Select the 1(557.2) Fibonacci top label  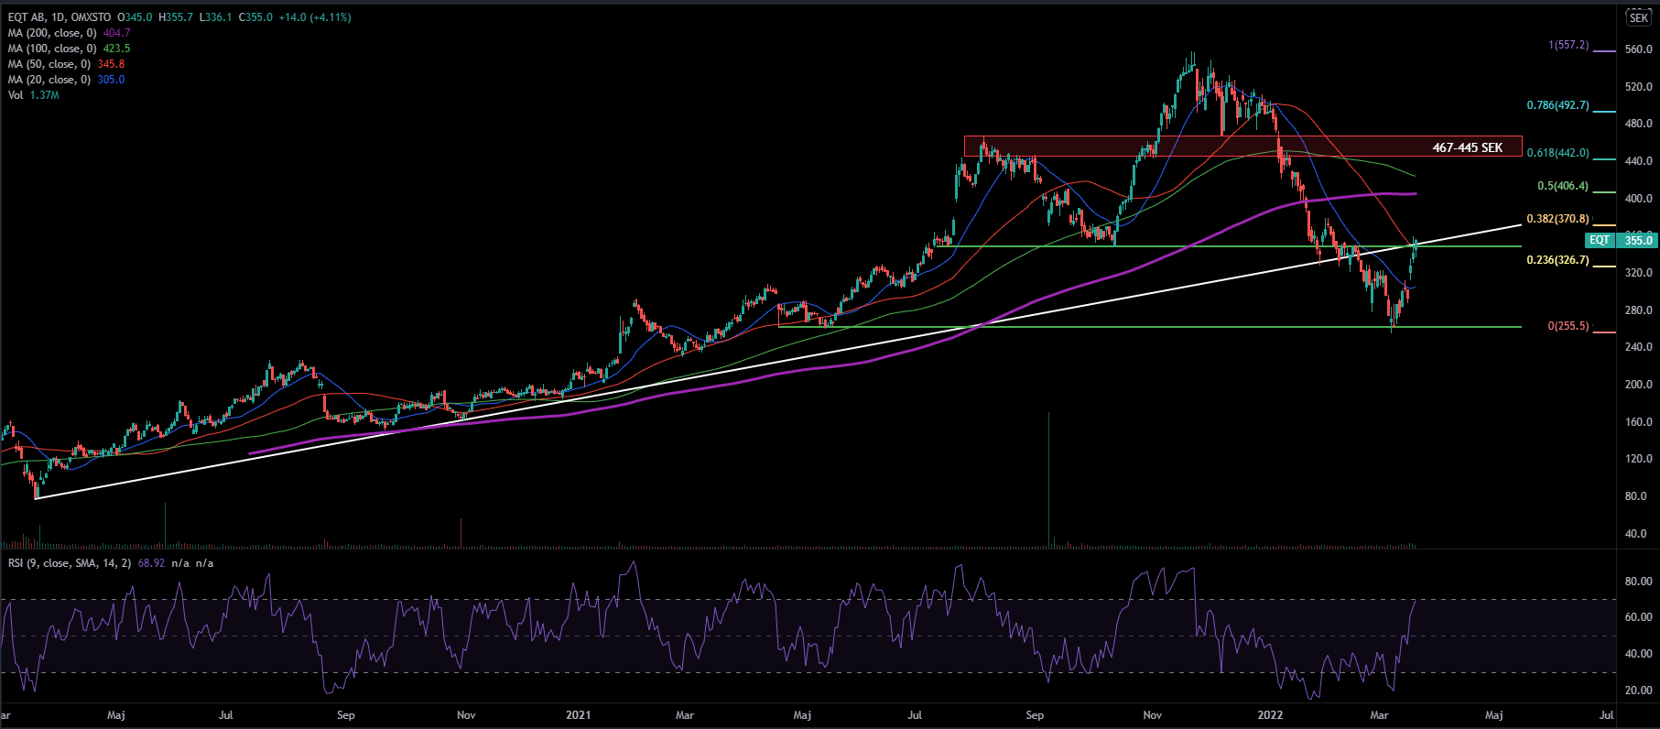coord(1568,45)
